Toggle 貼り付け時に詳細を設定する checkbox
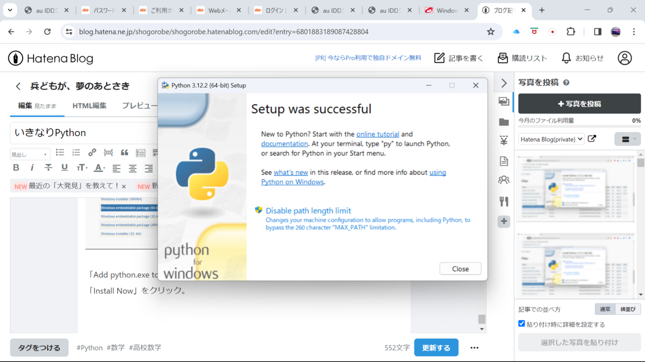Screen dimensions: 645x362 tap(521, 323)
